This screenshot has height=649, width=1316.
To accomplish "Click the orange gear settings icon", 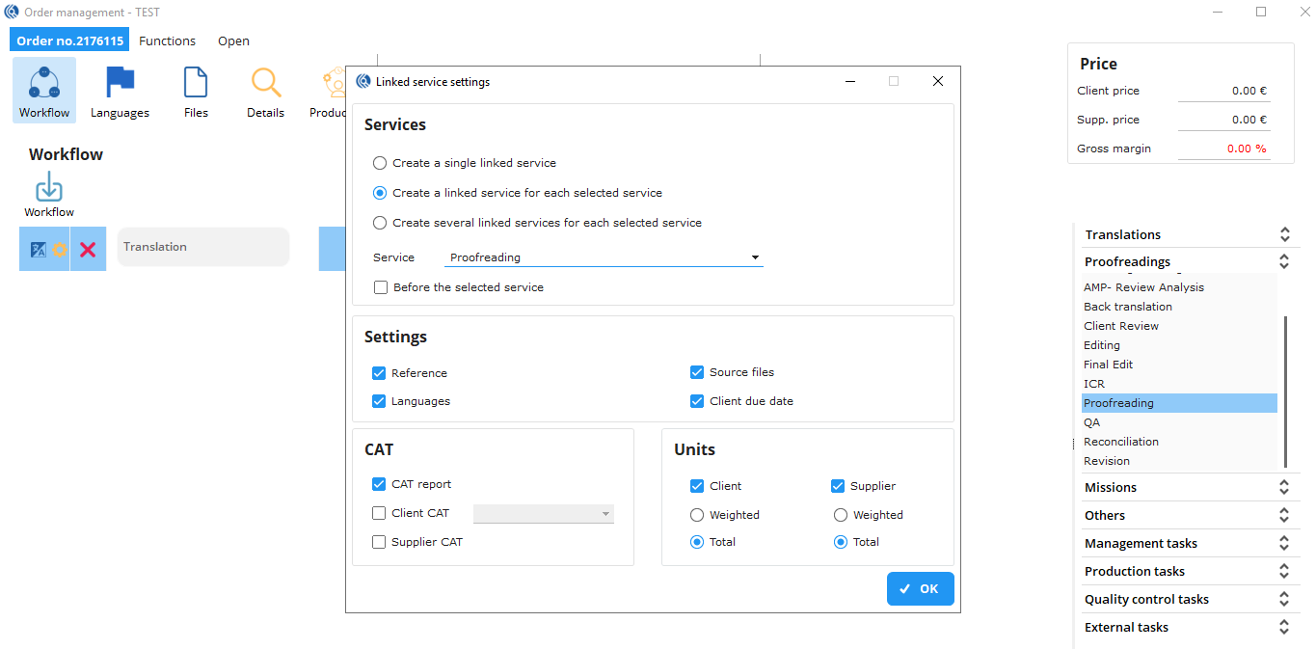I will pos(60,250).
